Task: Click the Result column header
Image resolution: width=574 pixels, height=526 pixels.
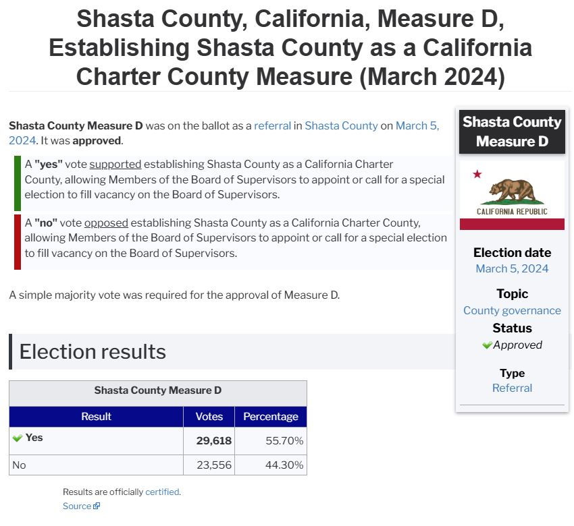Action: [96, 417]
